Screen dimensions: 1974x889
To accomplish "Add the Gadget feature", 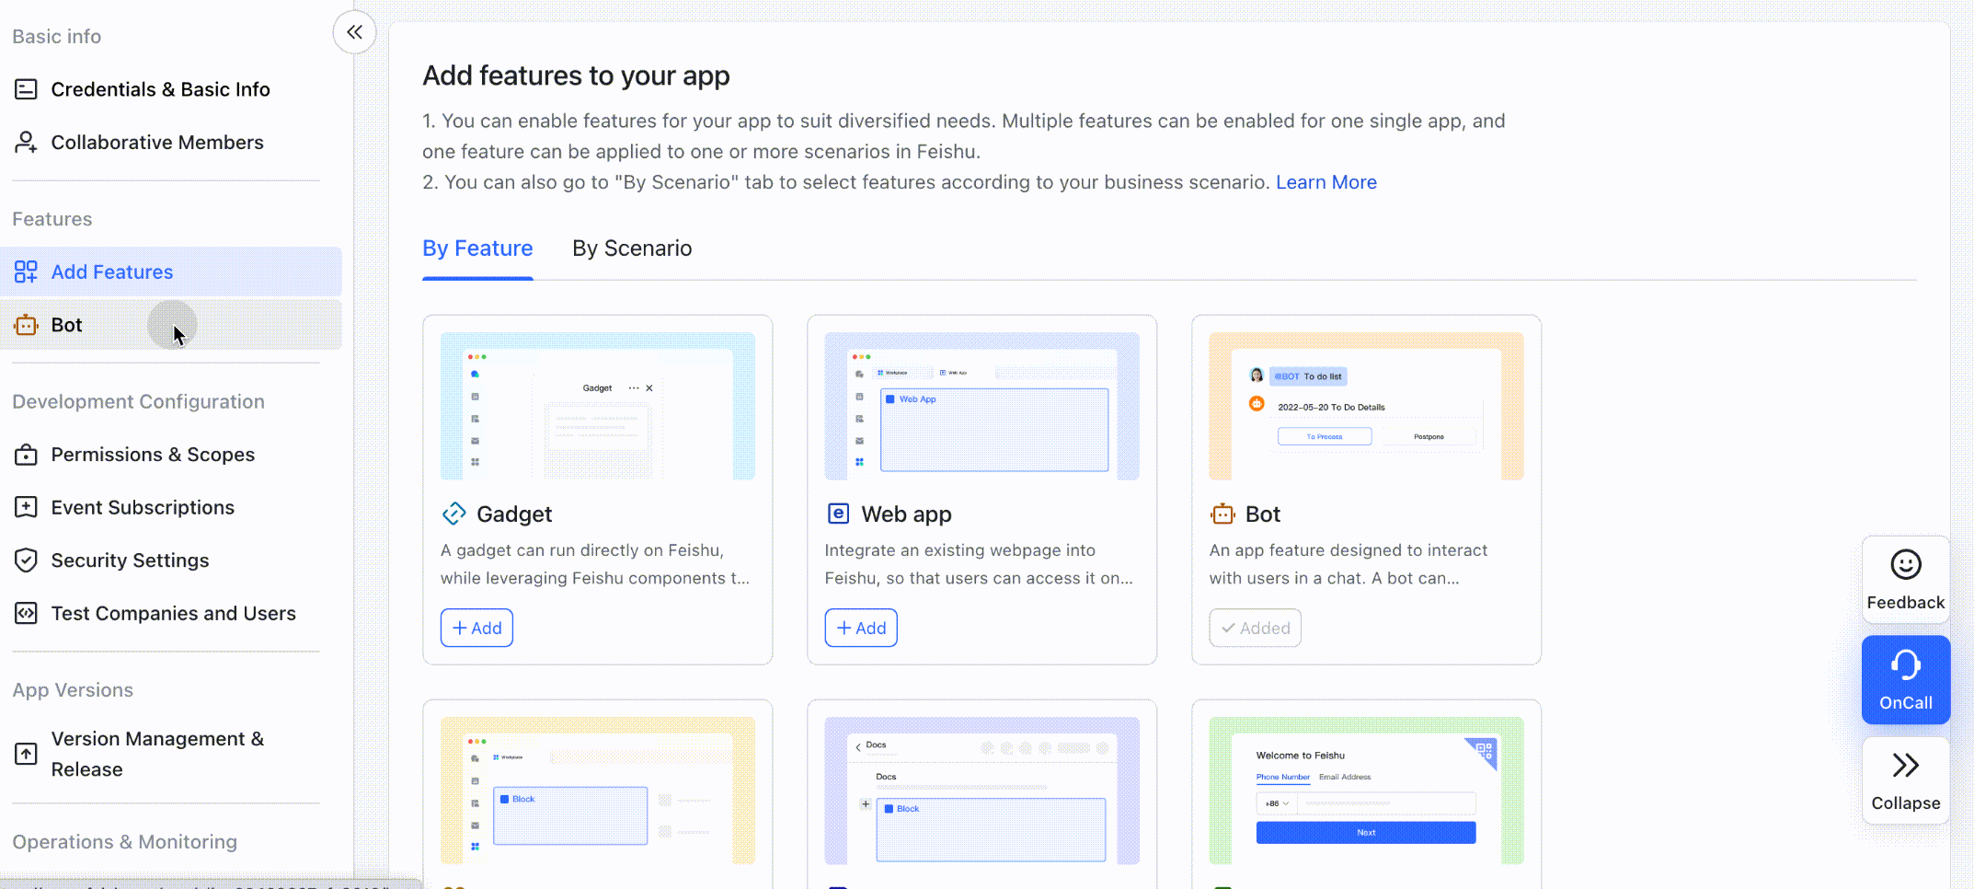I will pos(476,628).
